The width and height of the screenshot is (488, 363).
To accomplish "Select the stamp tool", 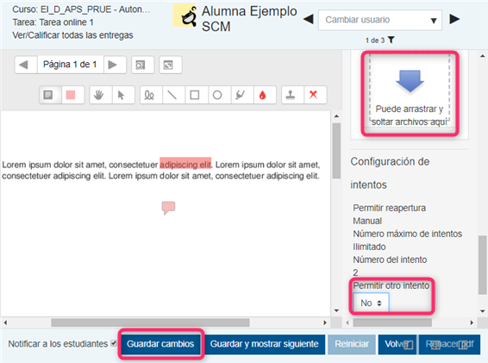I will [292, 95].
